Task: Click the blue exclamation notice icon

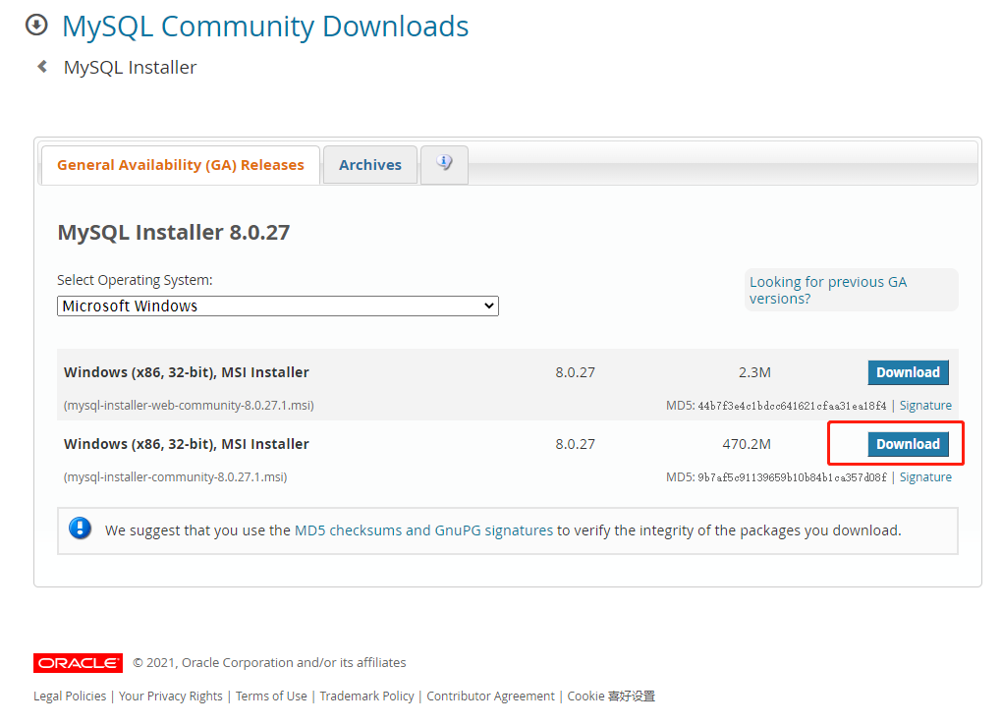Action: (80, 529)
